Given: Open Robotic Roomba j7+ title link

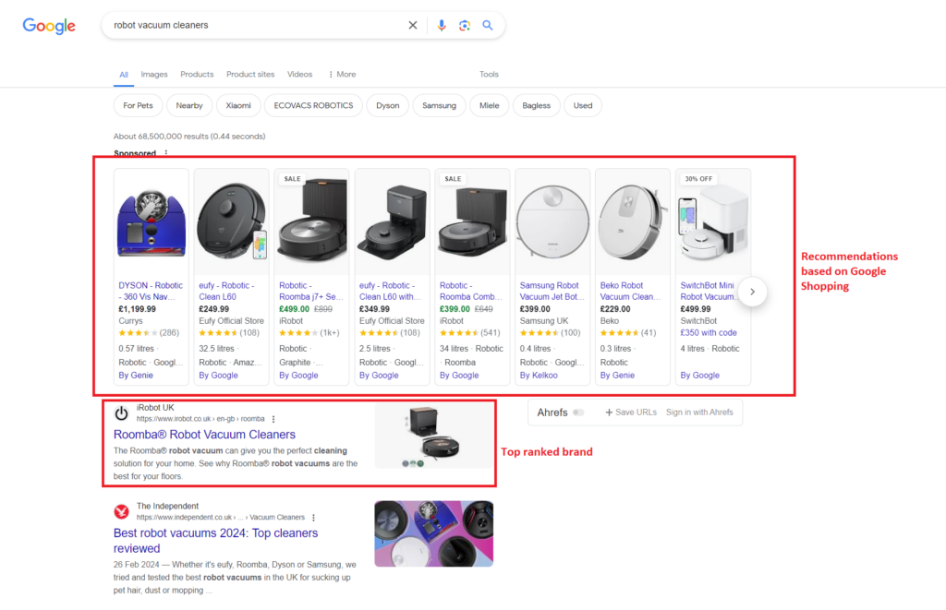Looking at the screenshot, I should click(310, 291).
